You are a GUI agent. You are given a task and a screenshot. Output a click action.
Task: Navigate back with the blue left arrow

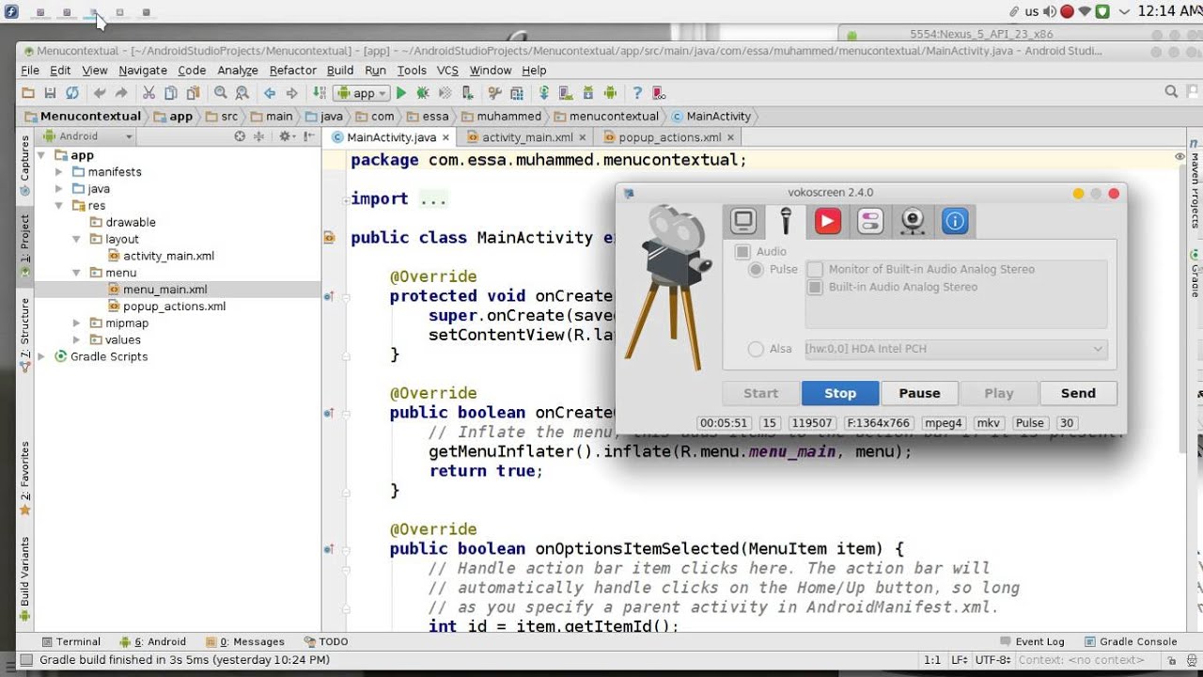270,93
